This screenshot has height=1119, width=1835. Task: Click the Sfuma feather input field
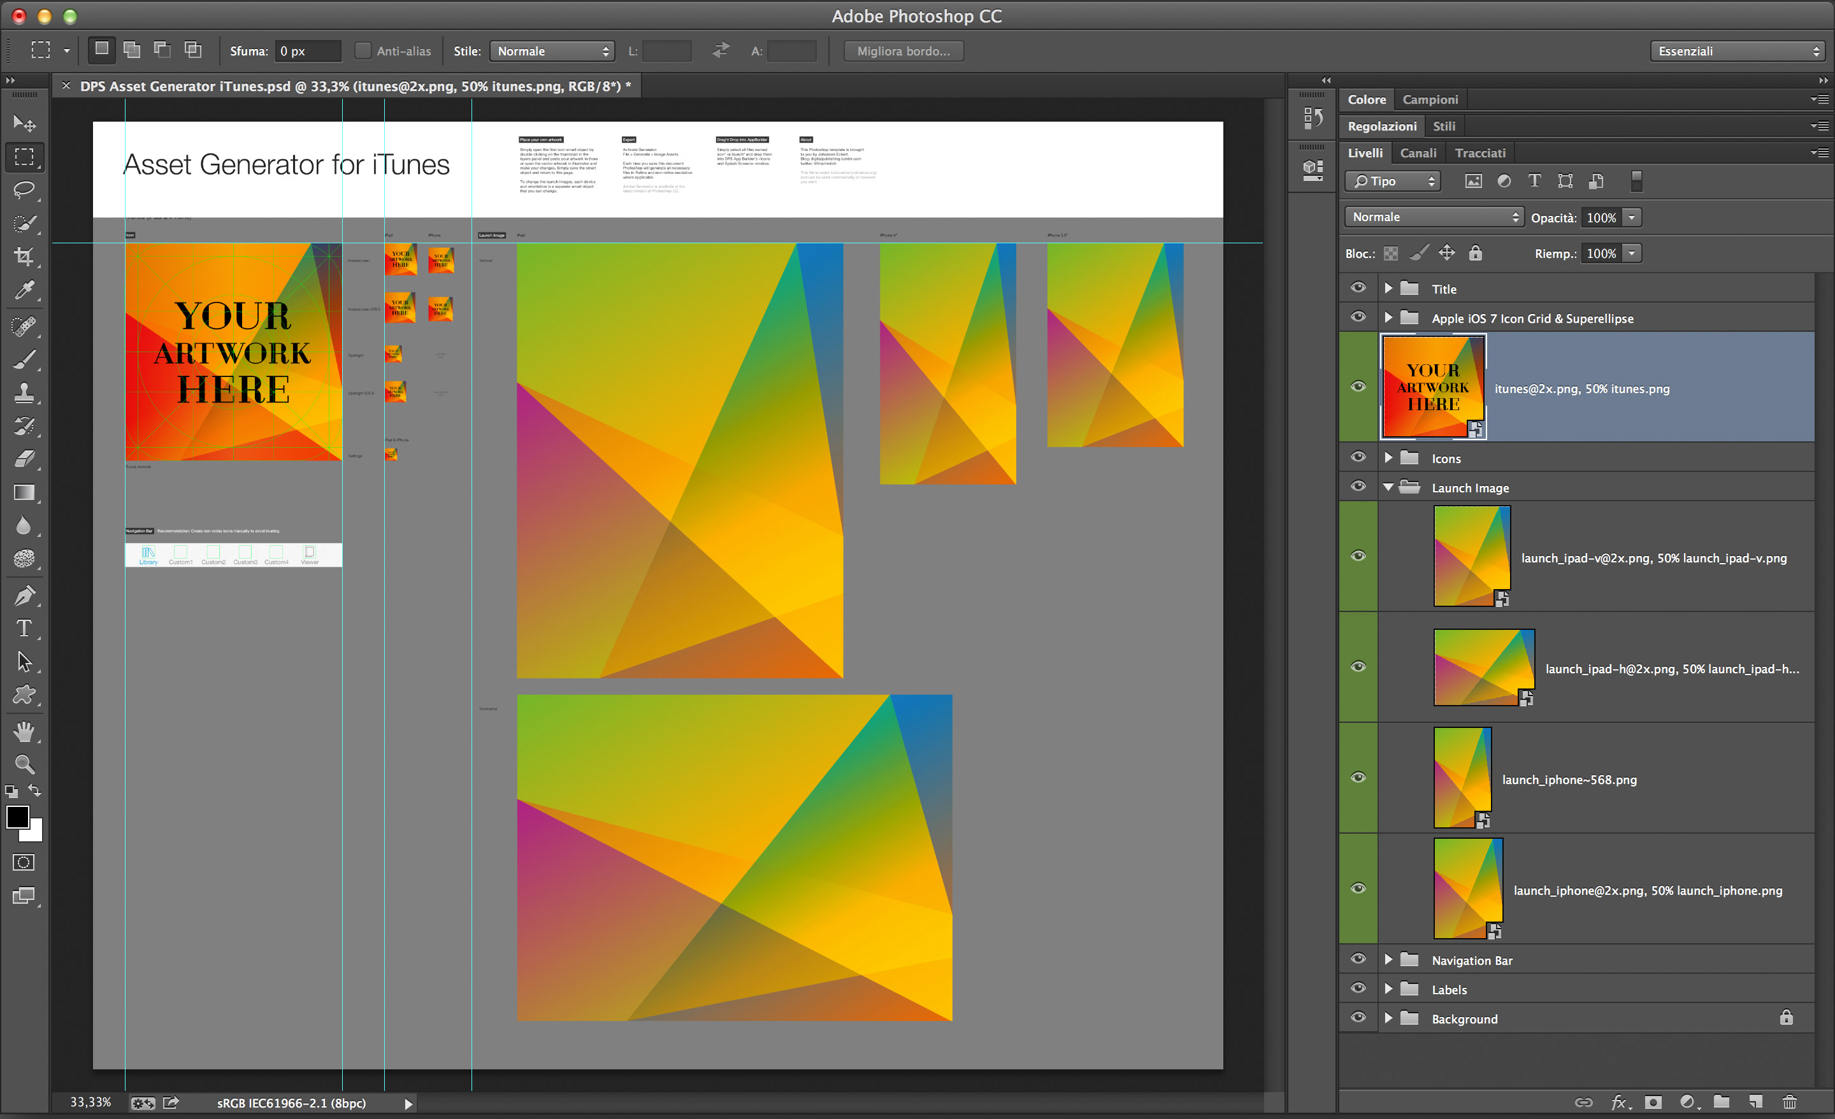pos(308,50)
